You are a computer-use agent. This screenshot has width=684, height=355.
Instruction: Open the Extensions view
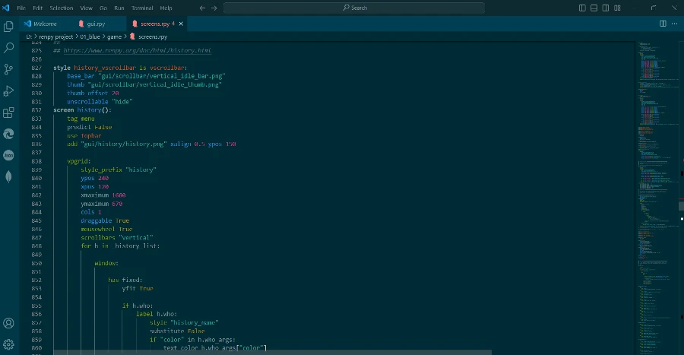point(9,113)
